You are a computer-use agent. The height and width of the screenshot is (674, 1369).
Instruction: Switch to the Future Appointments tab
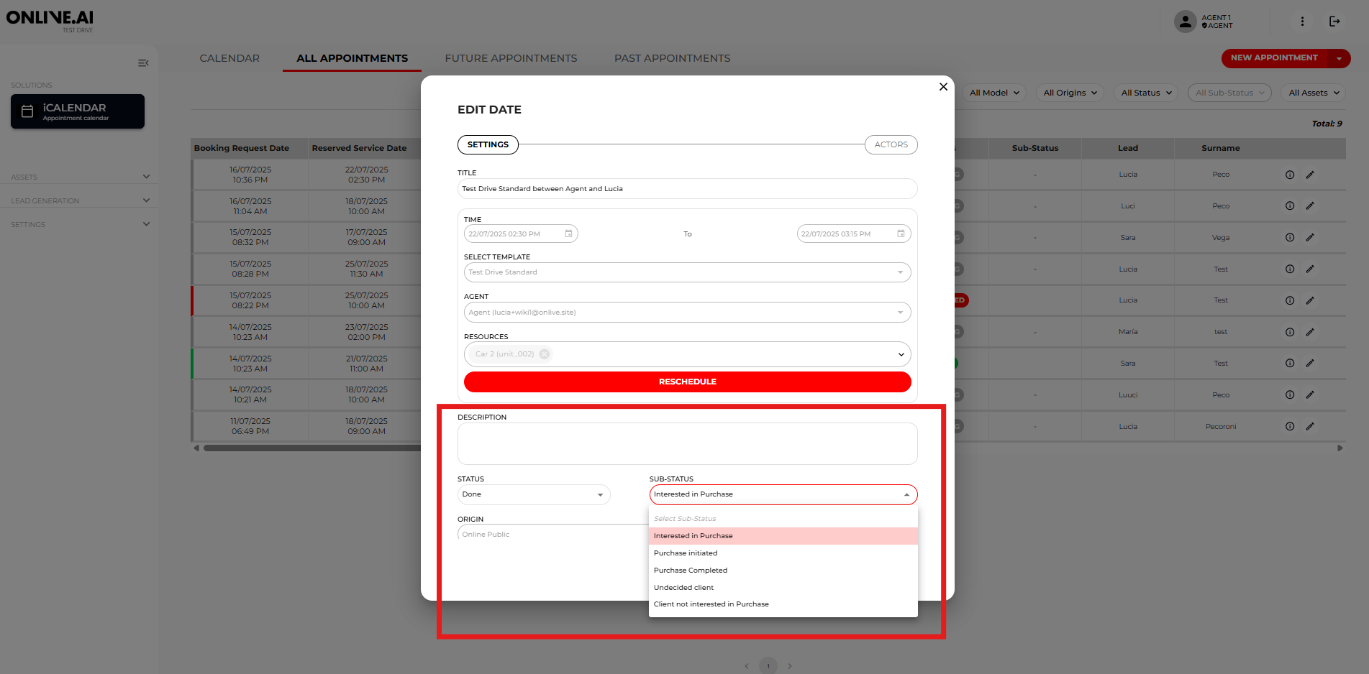pyautogui.click(x=511, y=58)
